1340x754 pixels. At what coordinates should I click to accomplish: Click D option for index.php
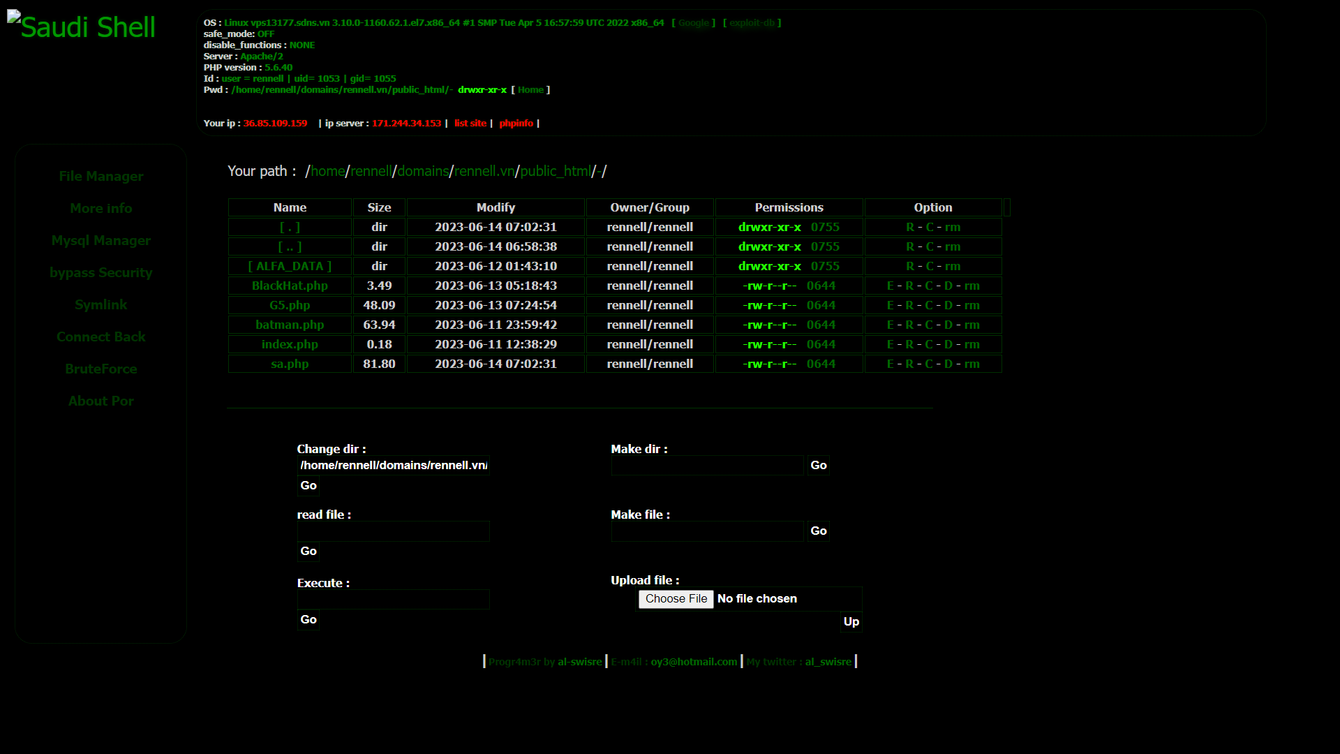pos(948,345)
